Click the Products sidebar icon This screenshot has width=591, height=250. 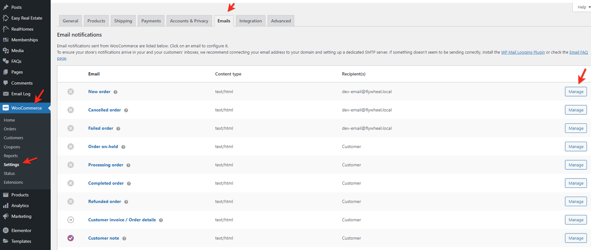tap(6, 195)
